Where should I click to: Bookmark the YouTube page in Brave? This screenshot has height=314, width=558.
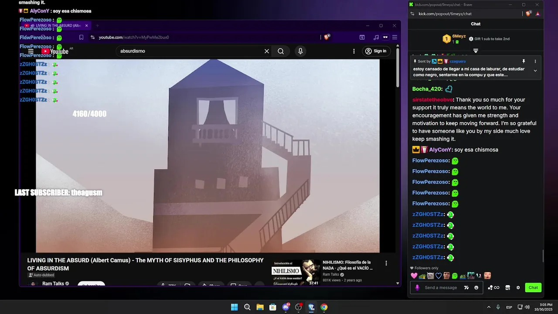pyautogui.click(x=81, y=38)
